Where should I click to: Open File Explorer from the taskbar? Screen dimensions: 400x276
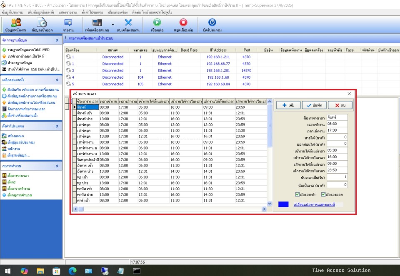tap(40, 271)
